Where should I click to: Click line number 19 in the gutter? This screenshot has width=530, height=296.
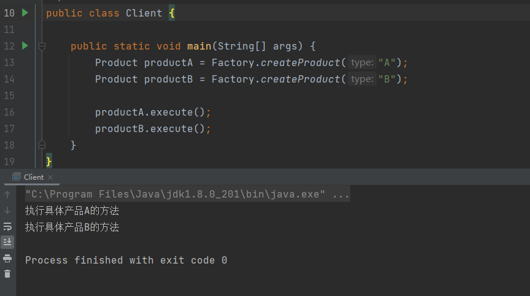(9, 162)
